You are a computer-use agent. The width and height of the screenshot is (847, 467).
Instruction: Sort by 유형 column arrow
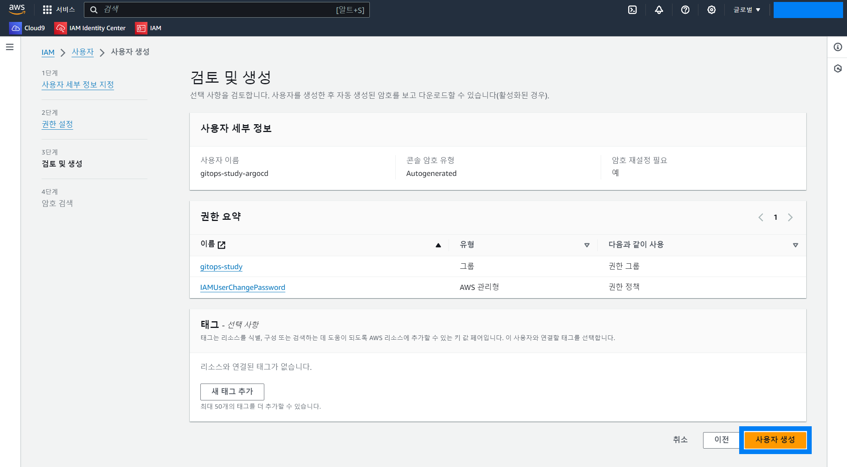pyautogui.click(x=587, y=245)
